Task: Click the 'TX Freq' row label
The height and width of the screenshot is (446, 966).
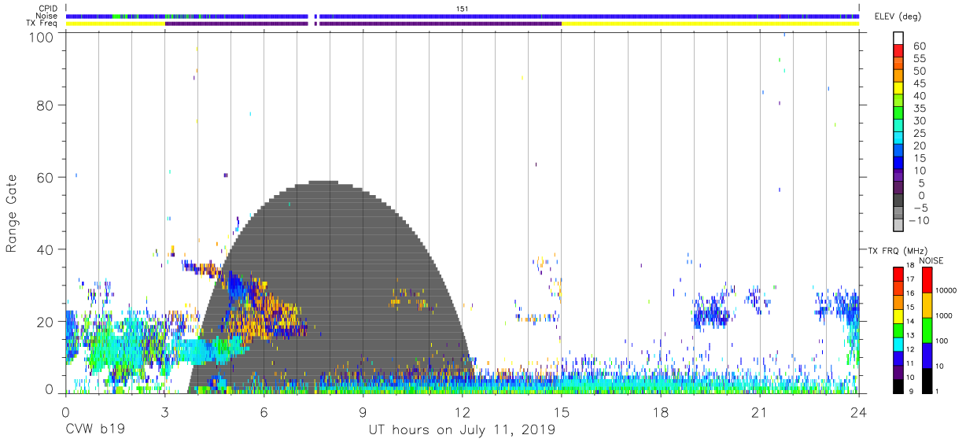Action: point(42,24)
